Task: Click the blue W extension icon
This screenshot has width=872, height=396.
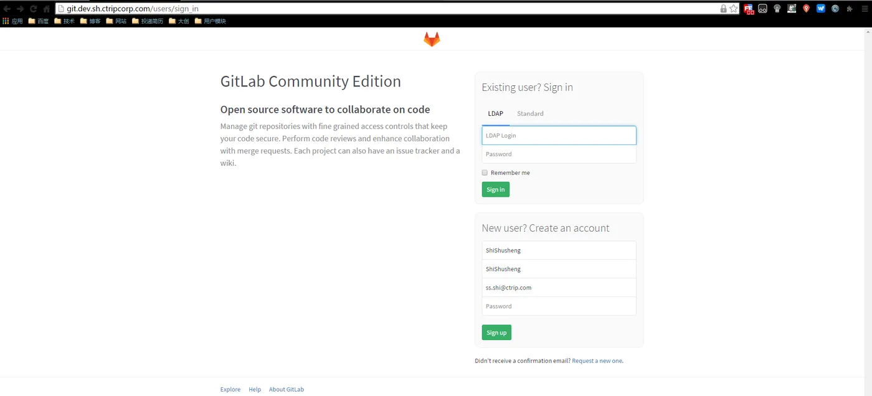Action: 820,9
